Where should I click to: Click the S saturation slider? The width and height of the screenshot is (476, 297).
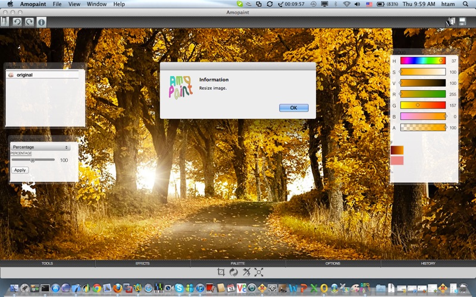pyautogui.click(x=423, y=72)
